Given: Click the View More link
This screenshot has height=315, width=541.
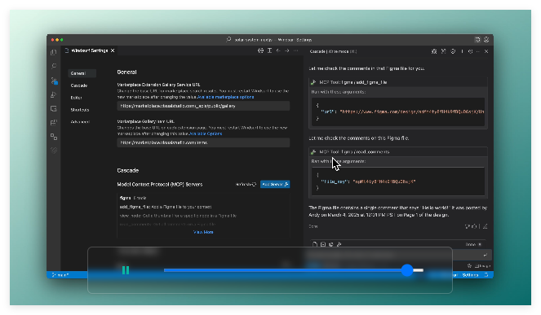Looking at the screenshot, I should click(203, 232).
